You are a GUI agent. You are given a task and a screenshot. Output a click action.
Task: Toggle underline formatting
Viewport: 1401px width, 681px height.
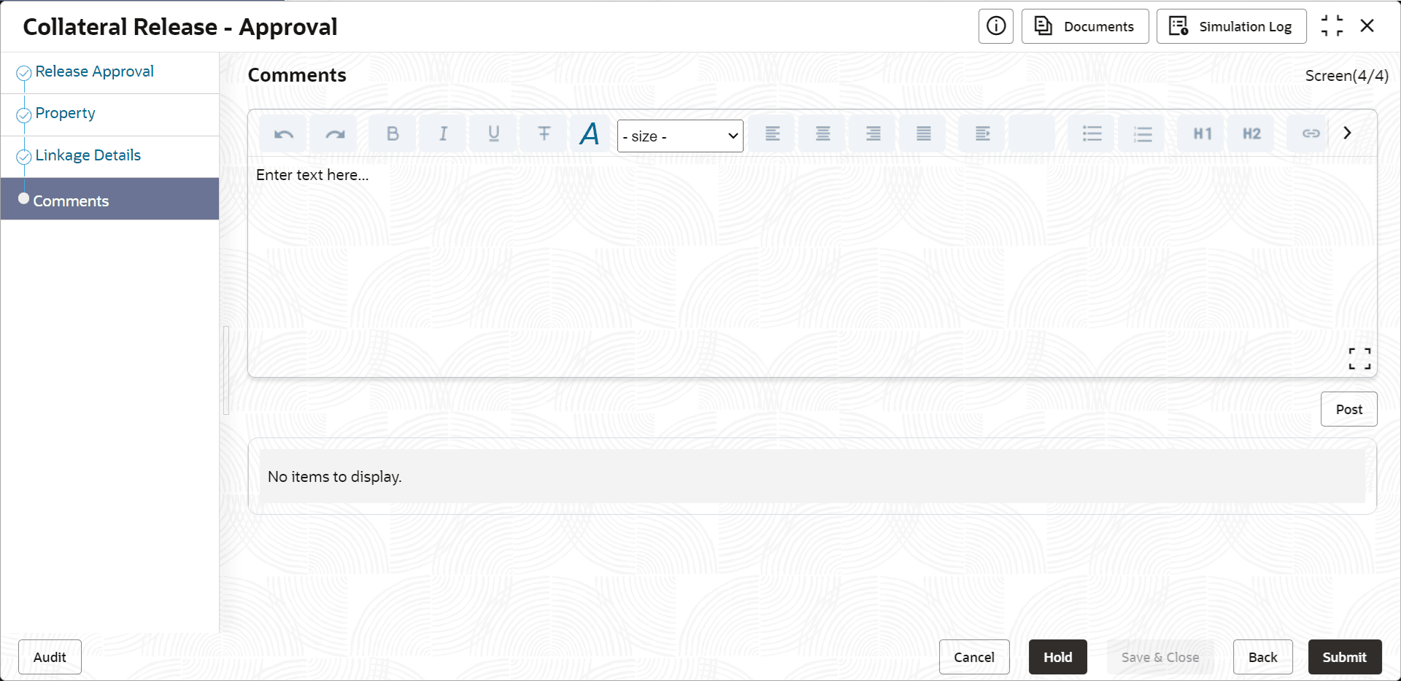[493, 134]
